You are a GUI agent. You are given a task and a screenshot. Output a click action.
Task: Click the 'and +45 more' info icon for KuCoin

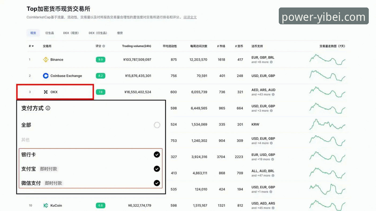(274, 208)
